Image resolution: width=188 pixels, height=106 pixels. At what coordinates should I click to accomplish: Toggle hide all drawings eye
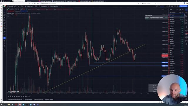click(4, 46)
